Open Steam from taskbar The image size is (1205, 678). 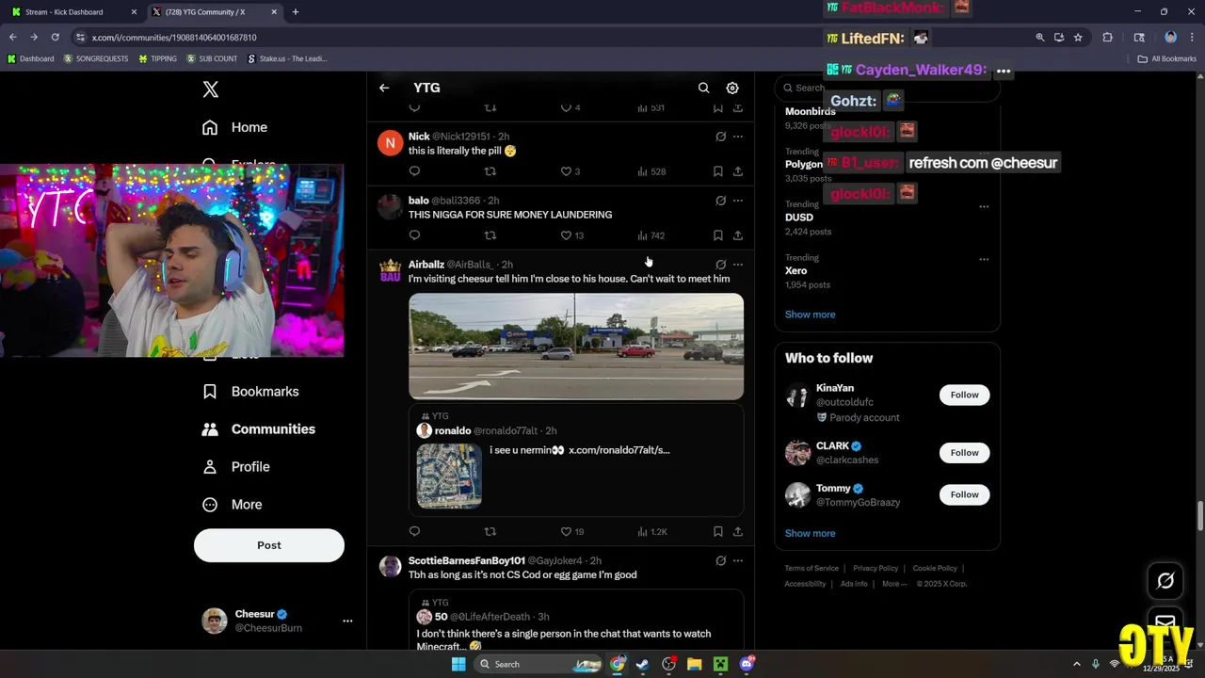[642, 664]
